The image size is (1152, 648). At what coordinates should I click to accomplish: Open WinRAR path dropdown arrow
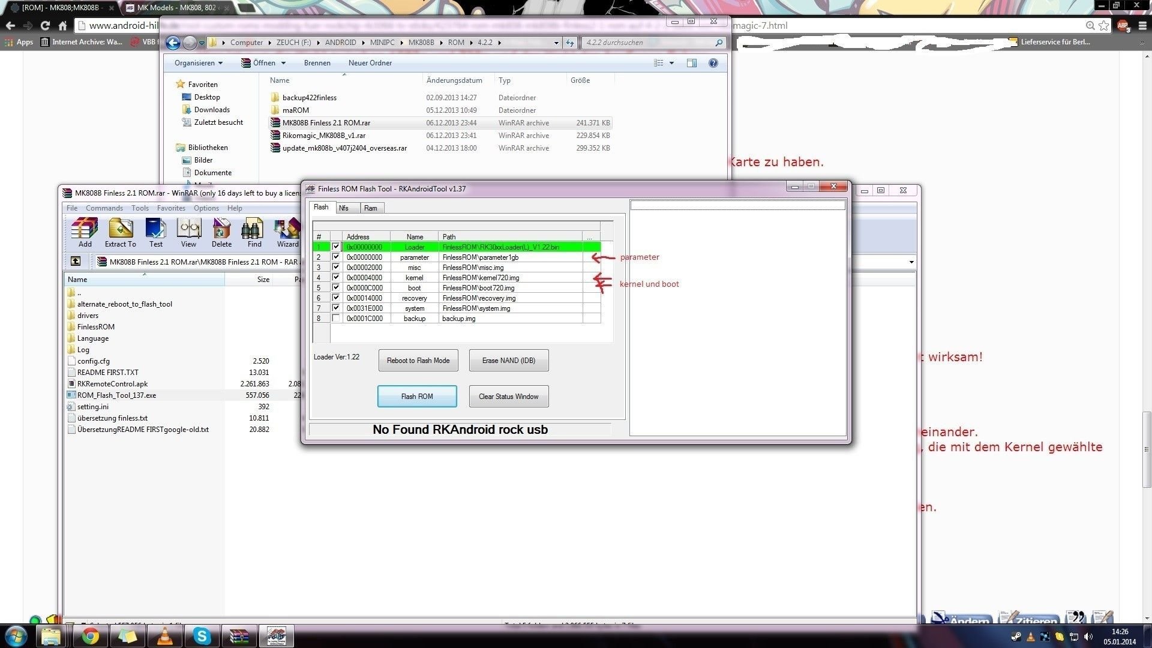tap(911, 262)
